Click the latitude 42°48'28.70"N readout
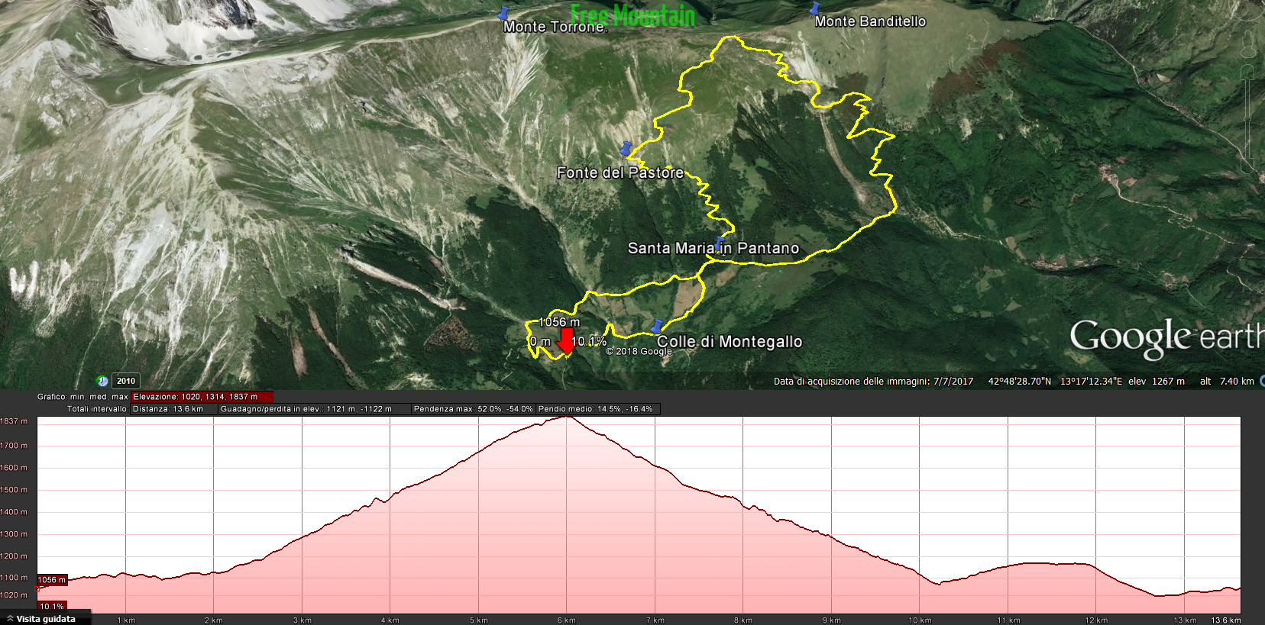 click(x=1019, y=382)
